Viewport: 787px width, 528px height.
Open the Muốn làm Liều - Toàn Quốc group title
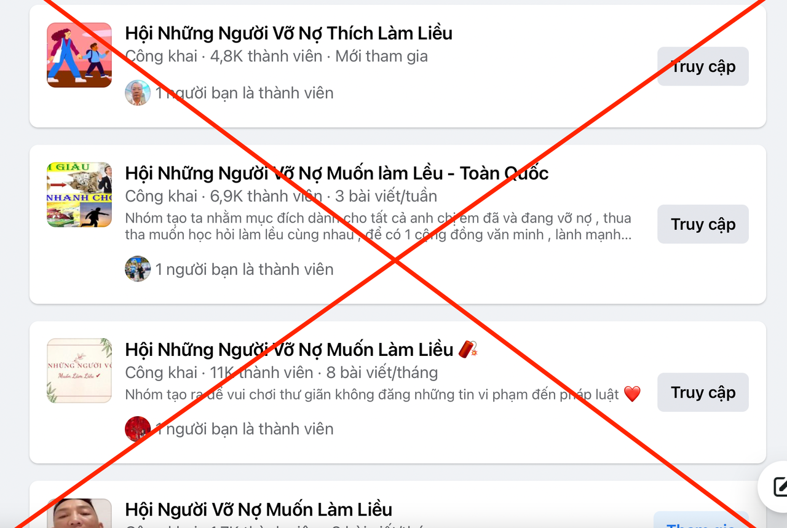point(337,173)
